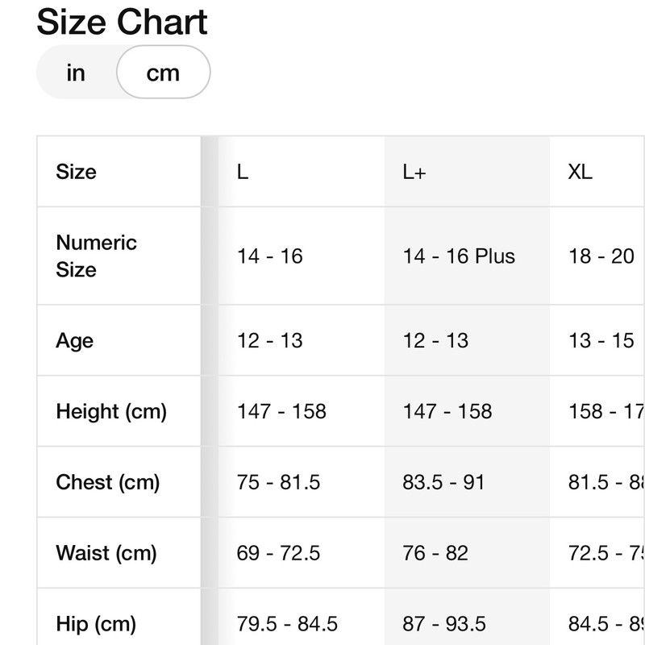The image size is (645, 645).
Task: Select the L+ size column header
Action: coord(414,172)
